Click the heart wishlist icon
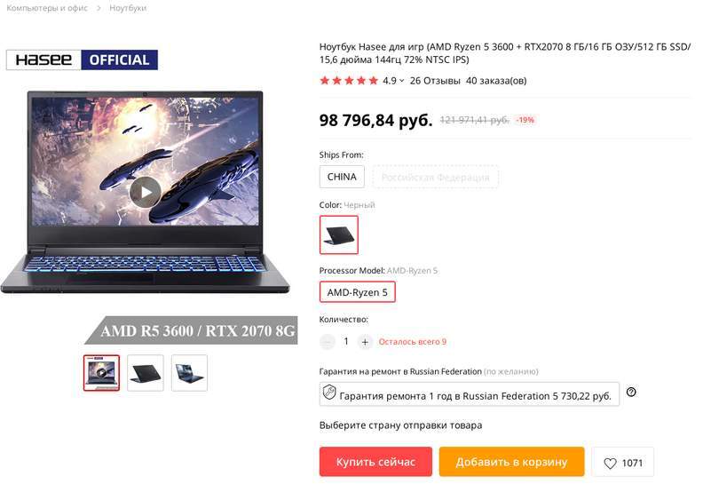The height and width of the screenshot is (484, 703). [610, 463]
